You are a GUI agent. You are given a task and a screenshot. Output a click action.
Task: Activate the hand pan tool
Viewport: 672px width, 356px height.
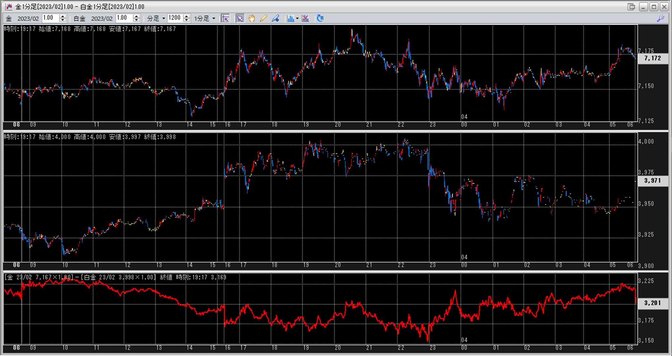[x=252, y=18]
